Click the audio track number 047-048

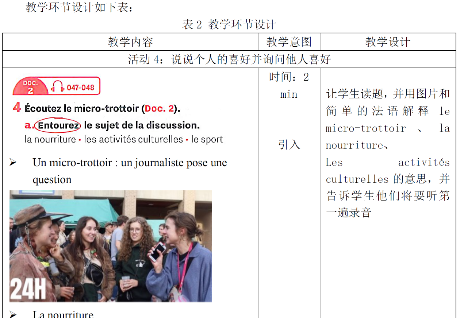click(80, 88)
